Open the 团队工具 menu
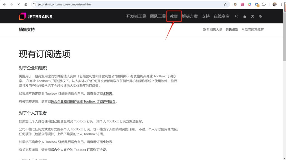Screen dimensions: 286x160 158,16
